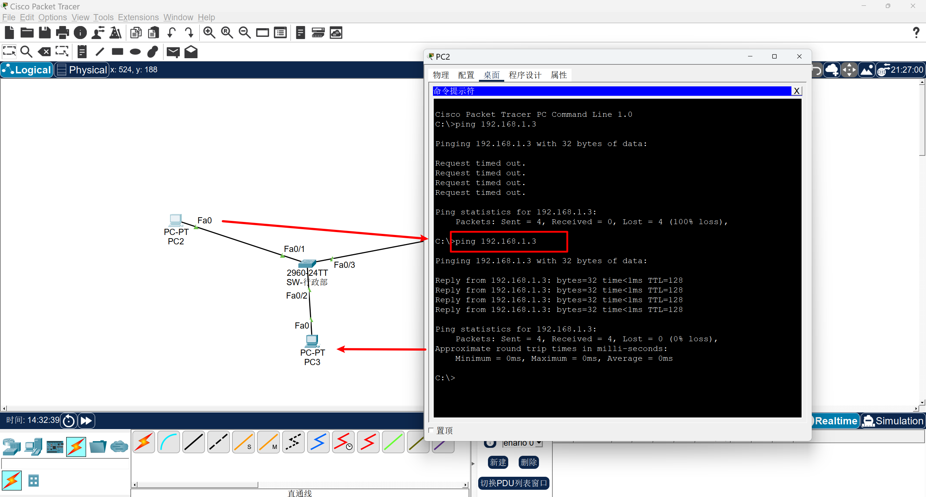Click the 新建 scenario button

[498, 462]
